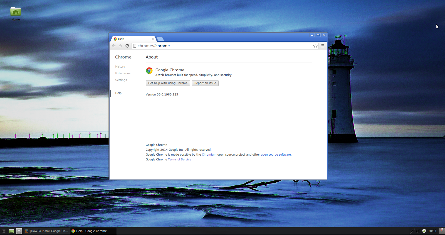Switch to Help - Google Chrome taskbar entry
Image resolution: width=445 pixels, height=235 pixels.
pyautogui.click(x=93, y=231)
